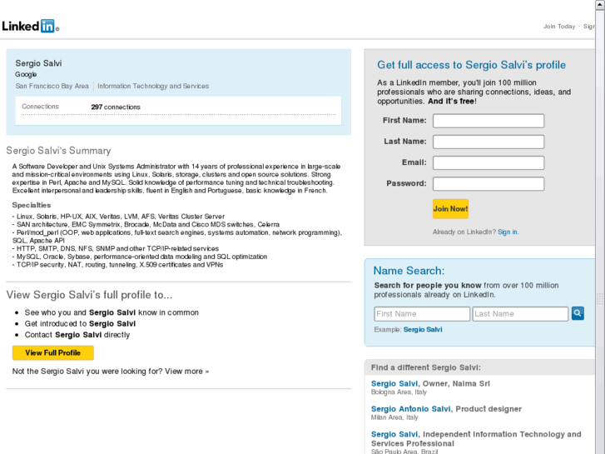Focus the Last Name signup field

click(488, 142)
